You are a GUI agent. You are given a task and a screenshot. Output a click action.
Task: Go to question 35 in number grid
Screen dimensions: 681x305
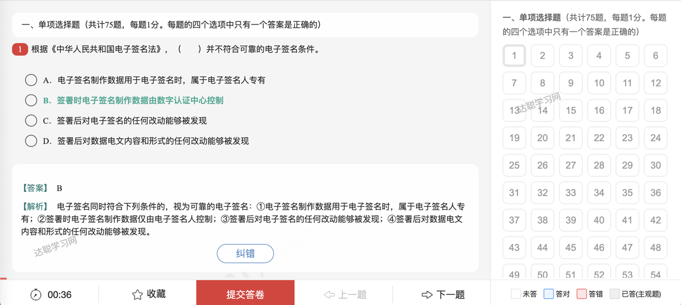tap(627, 192)
